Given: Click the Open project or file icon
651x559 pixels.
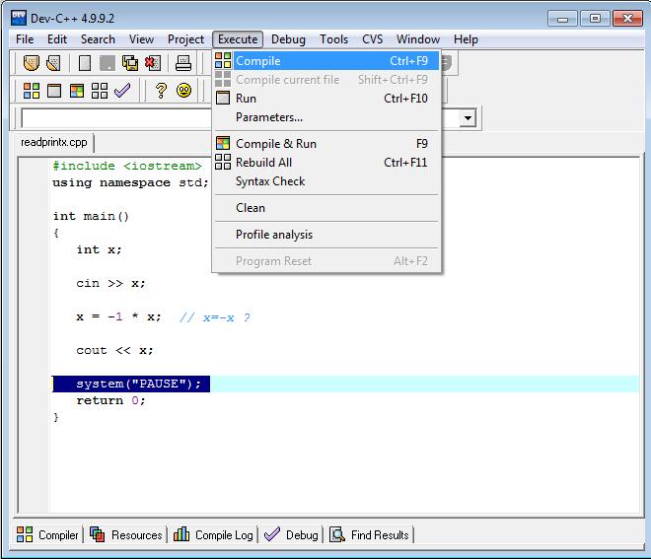Looking at the screenshot, I should pyautogui.click(x=53, y=63).
